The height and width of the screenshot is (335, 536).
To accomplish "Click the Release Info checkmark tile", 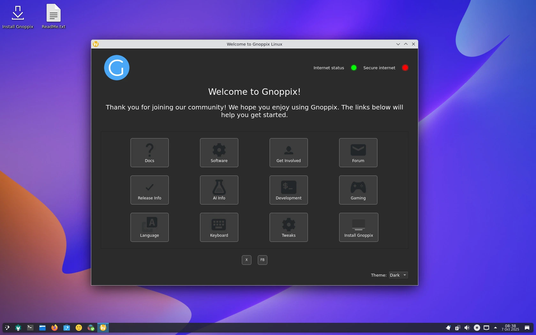I will coord(149,190).
